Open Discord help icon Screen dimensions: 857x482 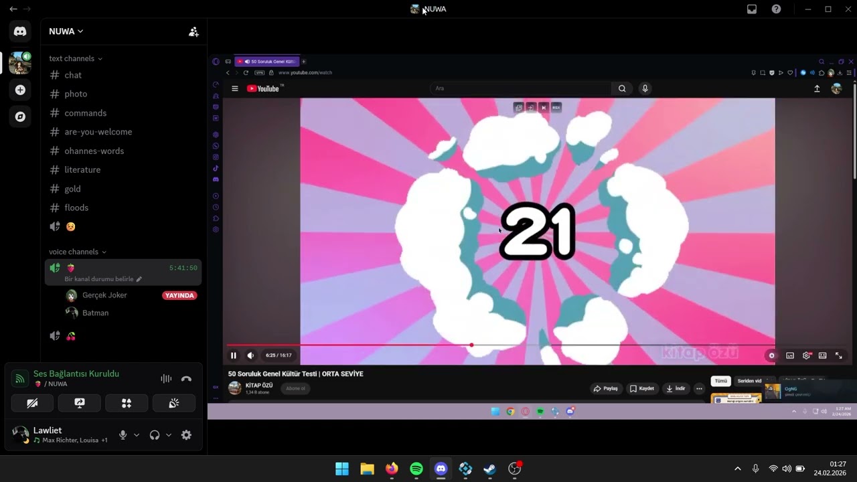coord(776,9)
